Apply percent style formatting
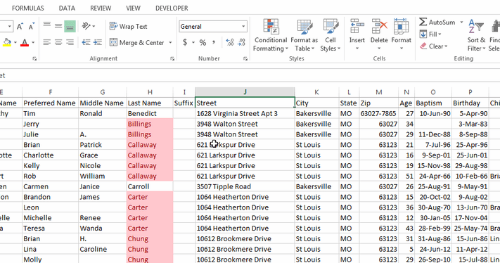The image size is (500, 263). [x=203, y=42]
